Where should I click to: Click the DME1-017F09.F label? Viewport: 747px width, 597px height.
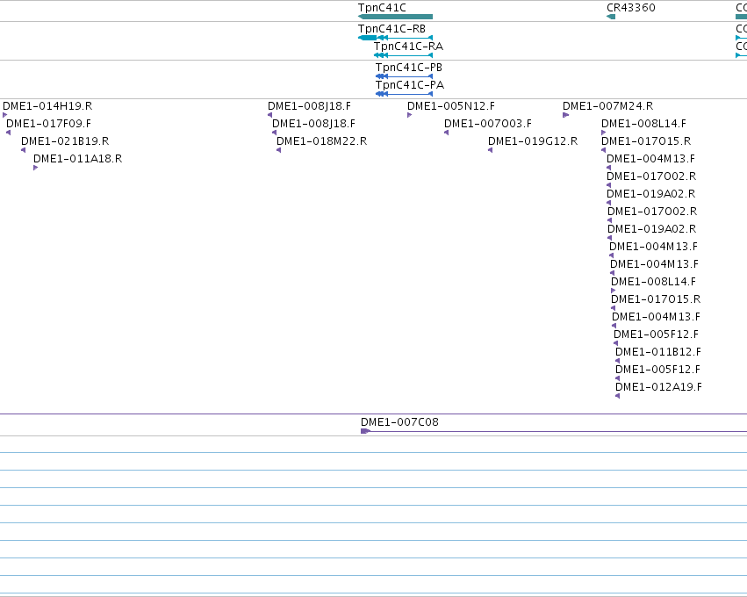tap(48, 124)
